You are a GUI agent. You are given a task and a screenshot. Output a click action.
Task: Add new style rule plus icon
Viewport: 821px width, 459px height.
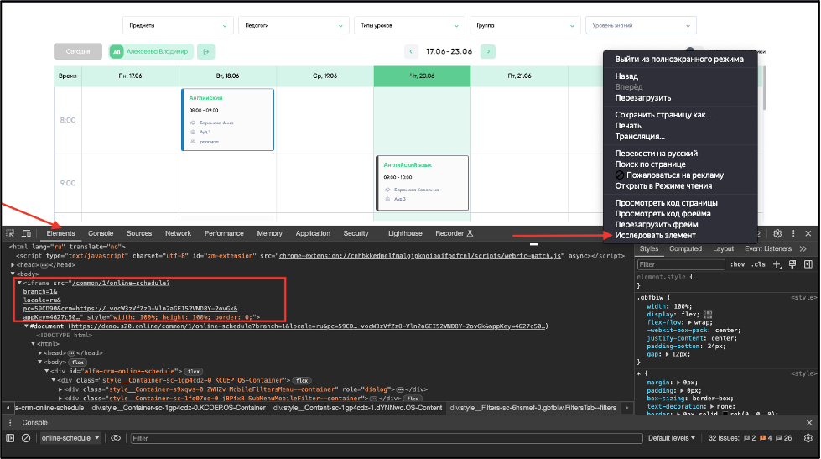tap(777, 264)
